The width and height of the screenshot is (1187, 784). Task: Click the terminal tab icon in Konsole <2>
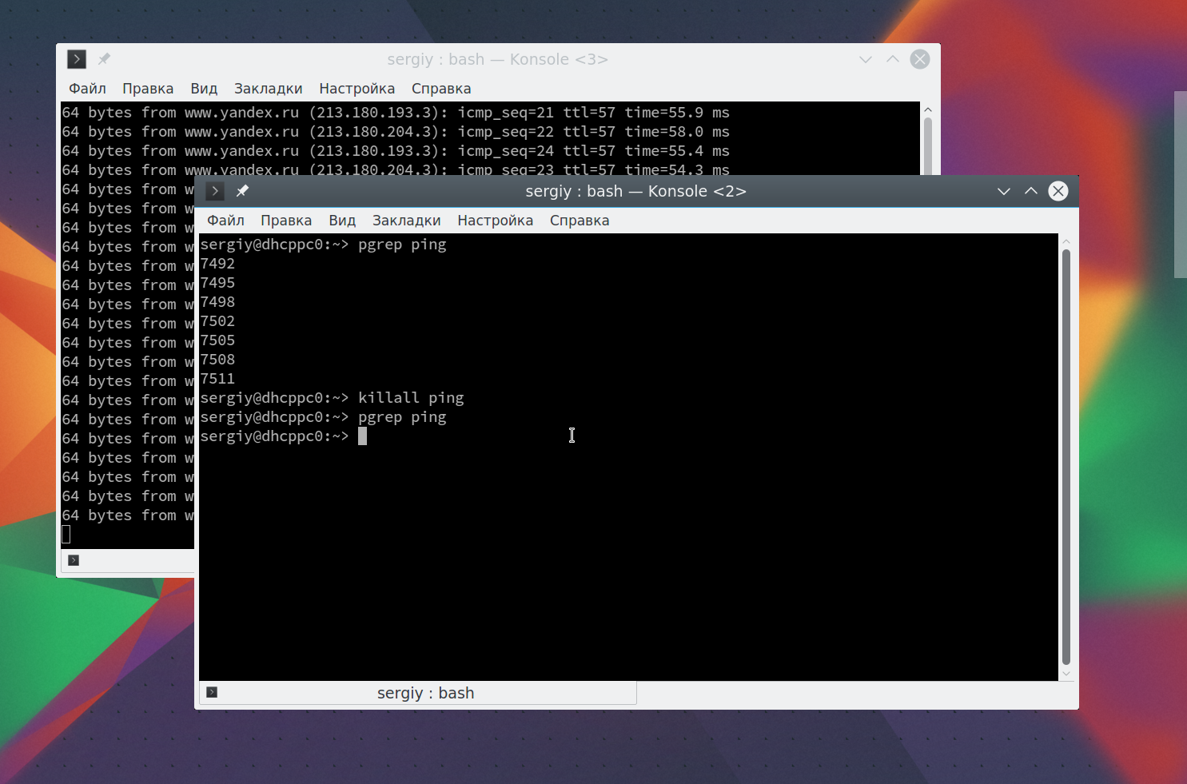212,692
